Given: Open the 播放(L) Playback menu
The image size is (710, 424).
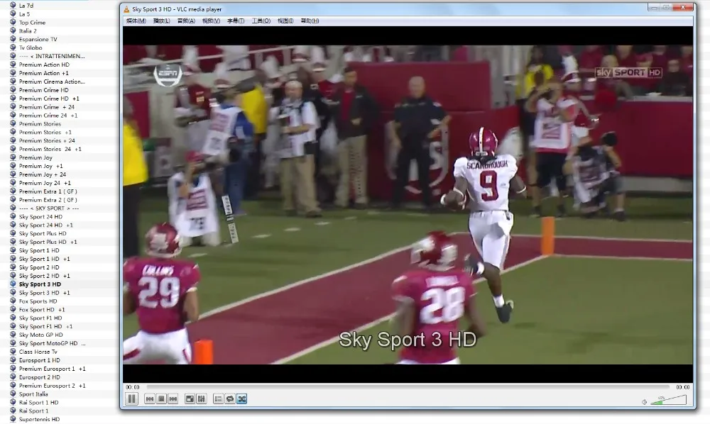Looking at the screenshot, I should 162,21.
